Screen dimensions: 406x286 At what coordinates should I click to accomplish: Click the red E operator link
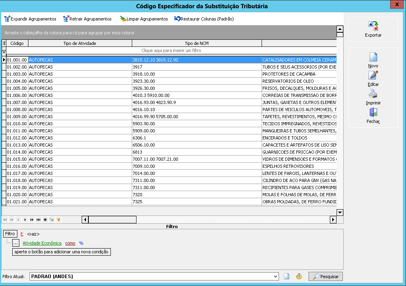[22, 234]
